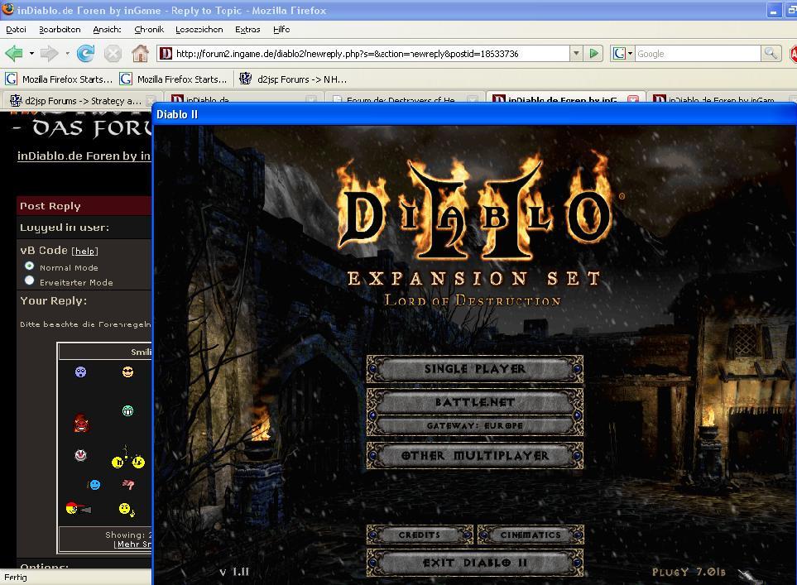Open the Hilfe menu

281,30
